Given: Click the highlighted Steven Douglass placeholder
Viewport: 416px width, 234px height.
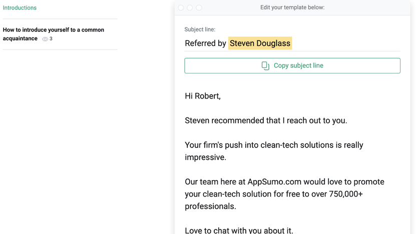Looking at the screenshot, I should [260, 43].
